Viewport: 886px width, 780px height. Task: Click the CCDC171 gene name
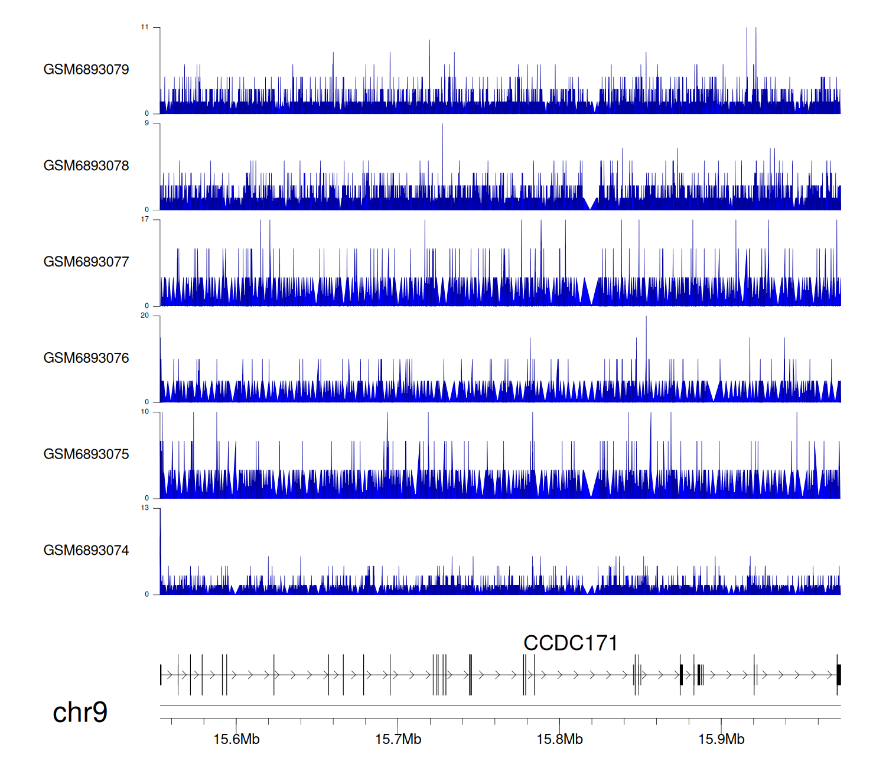[x=570, y=643]
